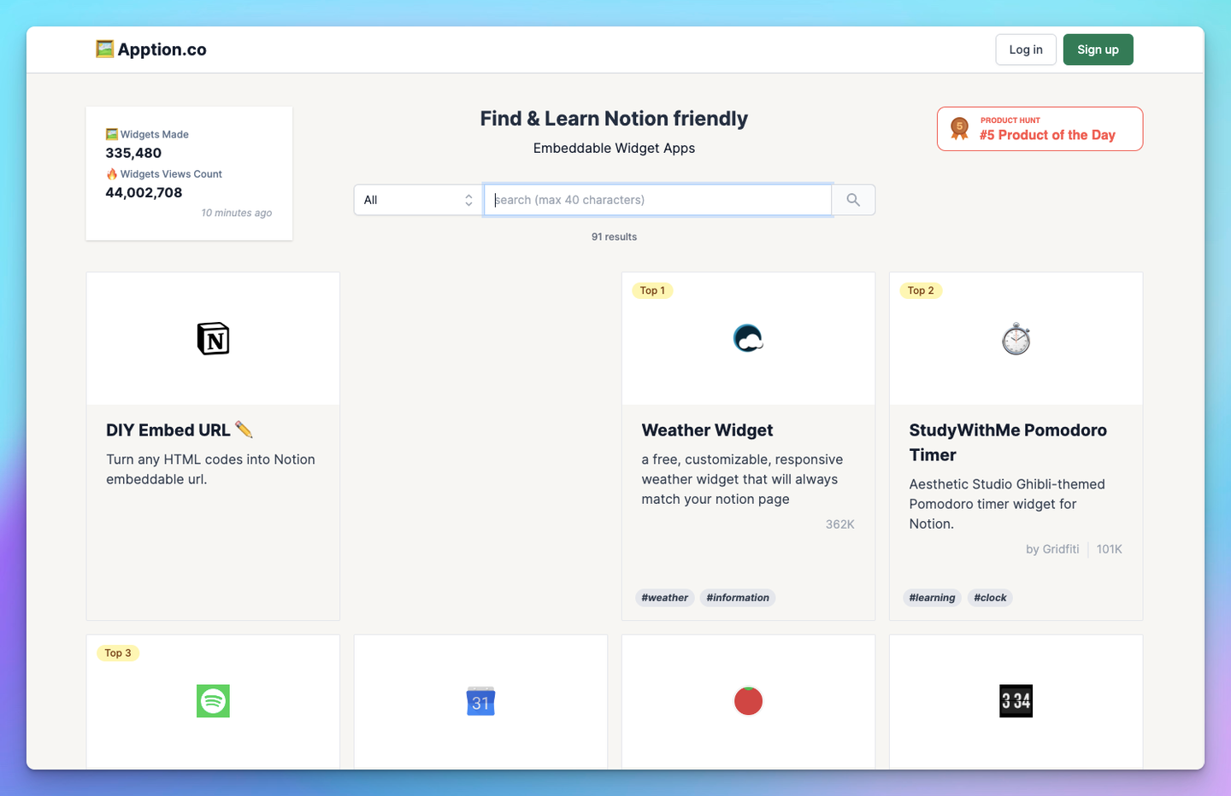Click the Spotify icon in the bottom row
1231x796 pixels.
click(x=212, y=701)
